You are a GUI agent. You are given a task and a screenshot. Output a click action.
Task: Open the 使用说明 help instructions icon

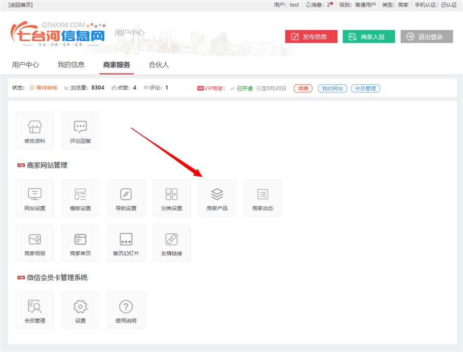click(x=126, y=310)
